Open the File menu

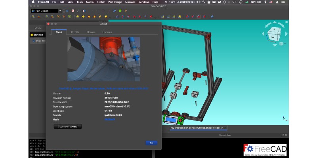click(54, 2)
